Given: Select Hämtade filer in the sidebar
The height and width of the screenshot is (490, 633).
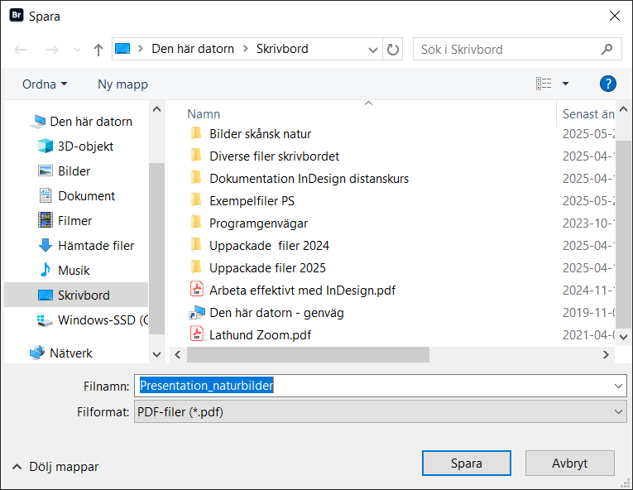Looking at the screenshot, I should (x=95, y=245).
